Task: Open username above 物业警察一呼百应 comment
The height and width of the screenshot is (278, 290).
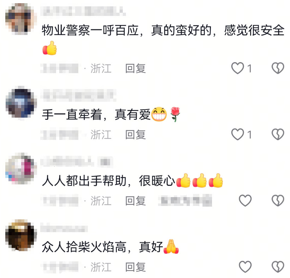Action: tap(83, 11)
